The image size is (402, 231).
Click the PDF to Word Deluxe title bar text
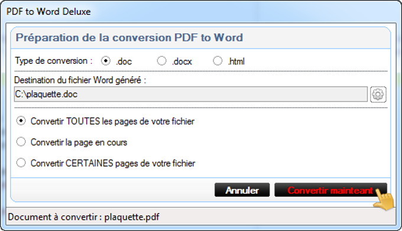coord(48,12)
